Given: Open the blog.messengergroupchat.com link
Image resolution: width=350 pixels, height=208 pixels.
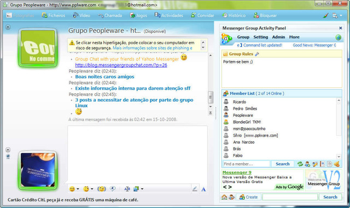Looking at the screenshot, I should 121,65.
